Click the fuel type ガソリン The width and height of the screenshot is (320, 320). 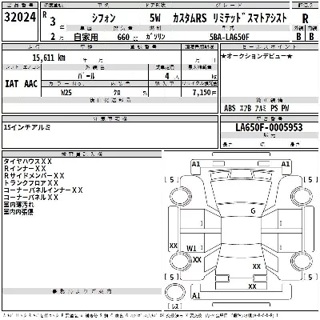click(155, 37)
